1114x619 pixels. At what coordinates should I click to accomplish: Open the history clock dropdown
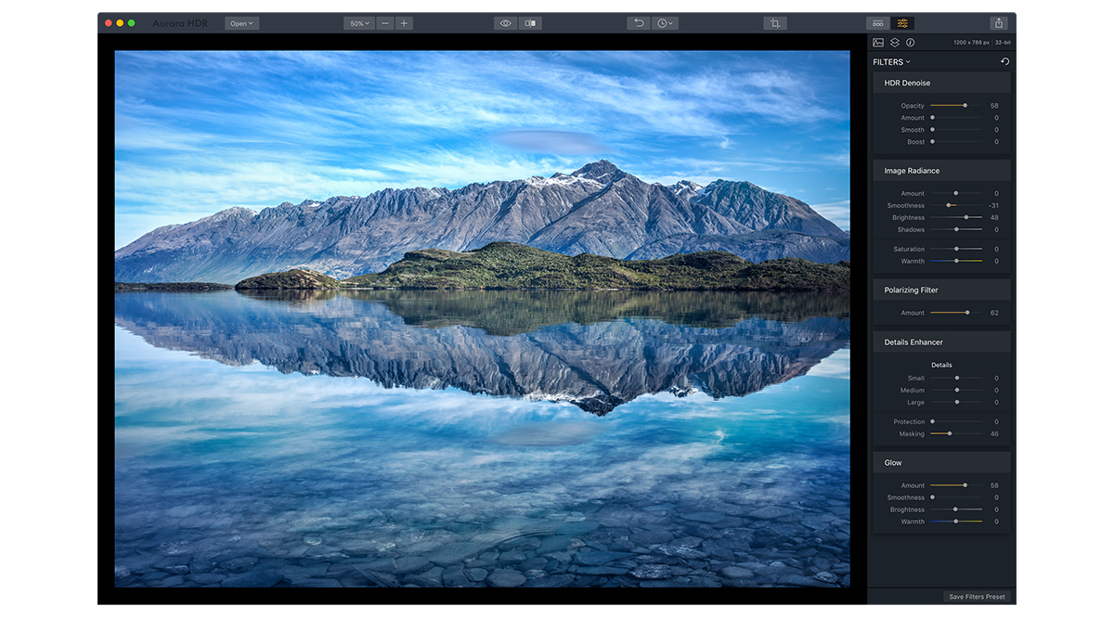click(666, 23)
